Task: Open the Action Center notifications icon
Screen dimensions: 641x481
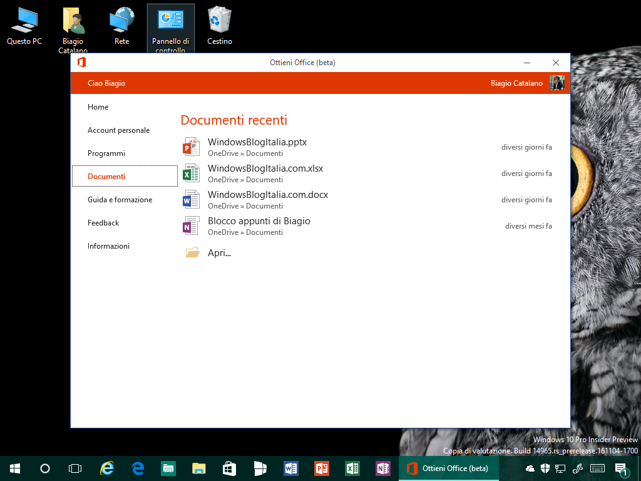Action: 621,469
